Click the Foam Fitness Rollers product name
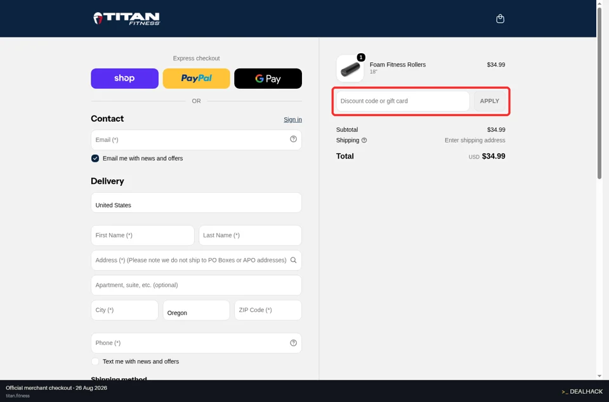 [x=398, y=65]
